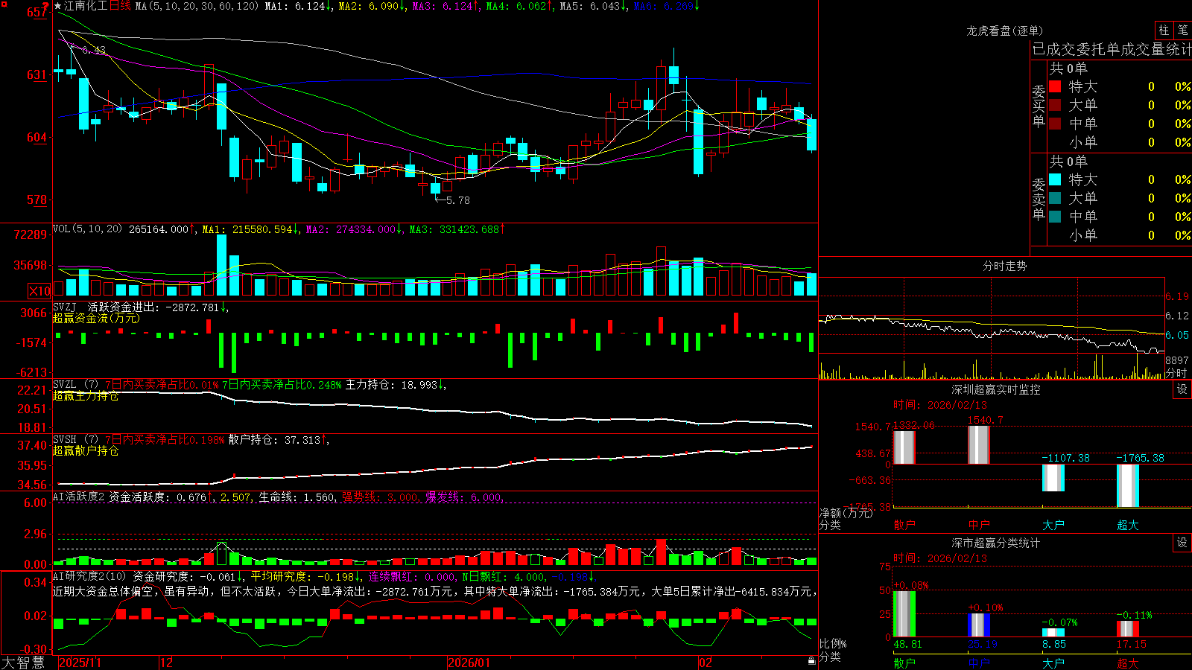Click the teal 中单 sell-order swatch
Viewport: 1192px width, 670px height.
(x=1055, y=217)
